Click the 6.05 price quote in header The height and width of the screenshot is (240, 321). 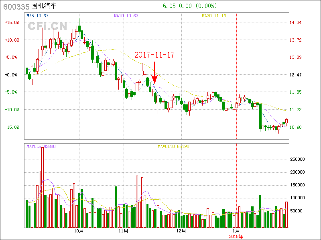(x=169, y=6)
